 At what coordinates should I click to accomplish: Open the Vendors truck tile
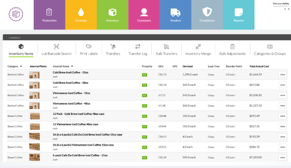pos(176,15)
